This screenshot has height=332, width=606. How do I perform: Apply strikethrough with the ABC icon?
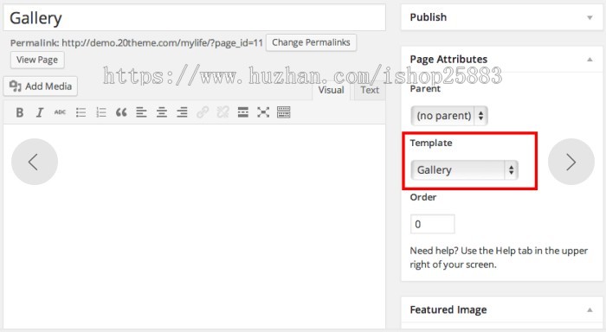tap(60, 112)
